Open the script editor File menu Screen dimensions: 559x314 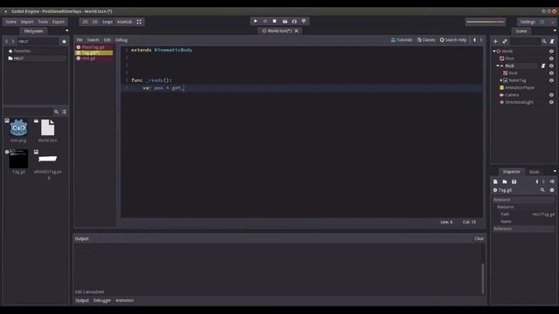(79, 40)
